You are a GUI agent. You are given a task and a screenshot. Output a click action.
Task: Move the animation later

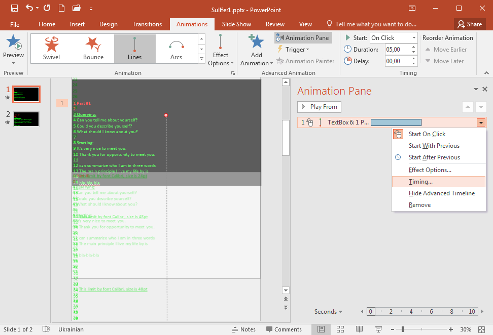pyautogui.click(x=444, y=61)
